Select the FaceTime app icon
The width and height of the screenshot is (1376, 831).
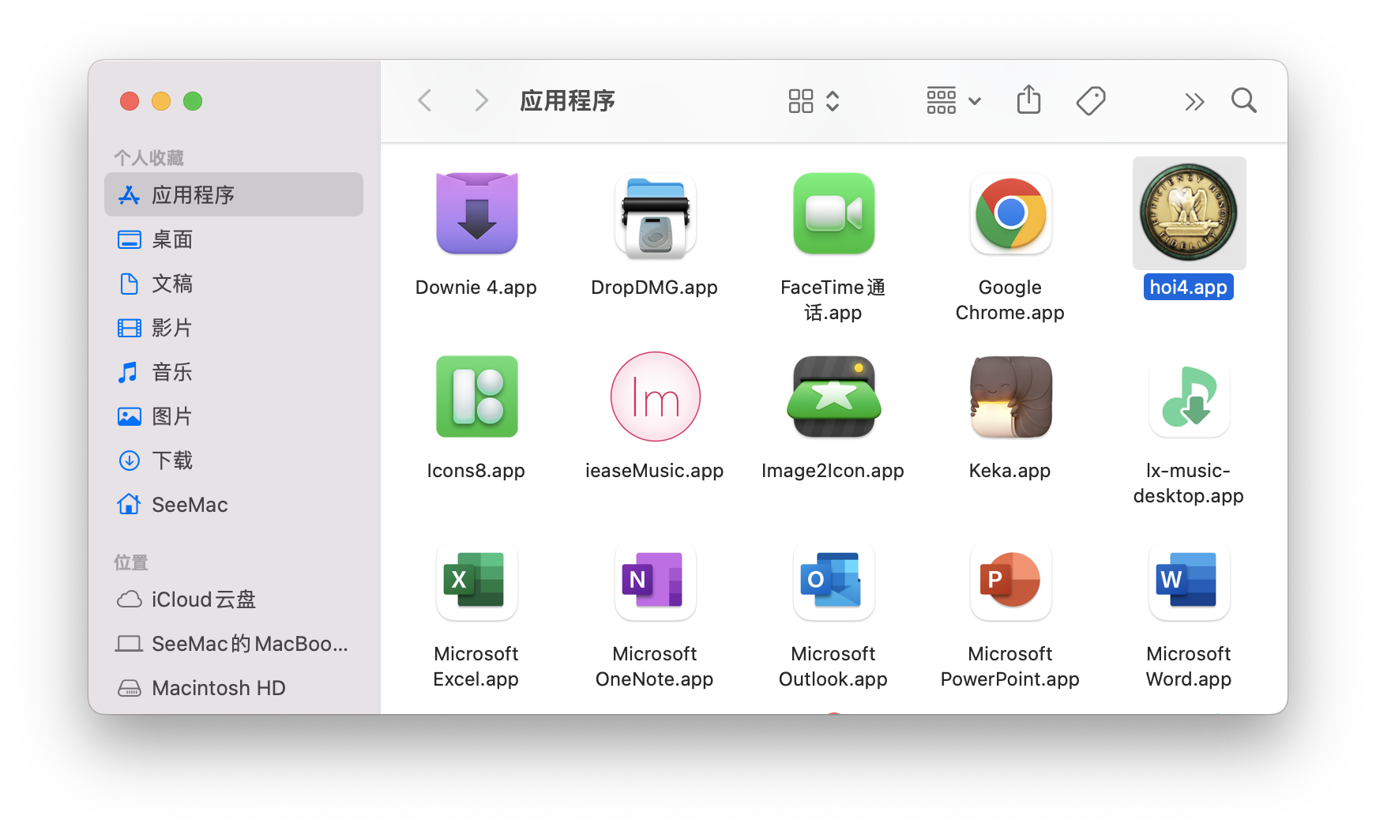tap(833, 214)
